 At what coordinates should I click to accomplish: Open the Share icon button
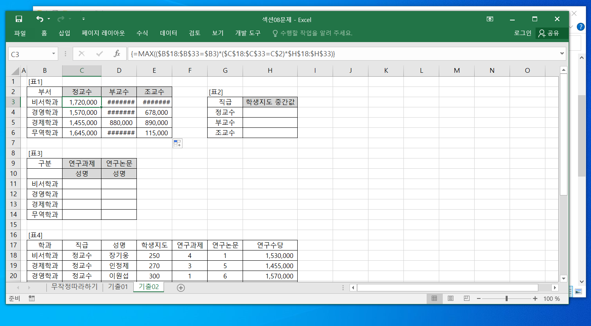pos(549,33)
